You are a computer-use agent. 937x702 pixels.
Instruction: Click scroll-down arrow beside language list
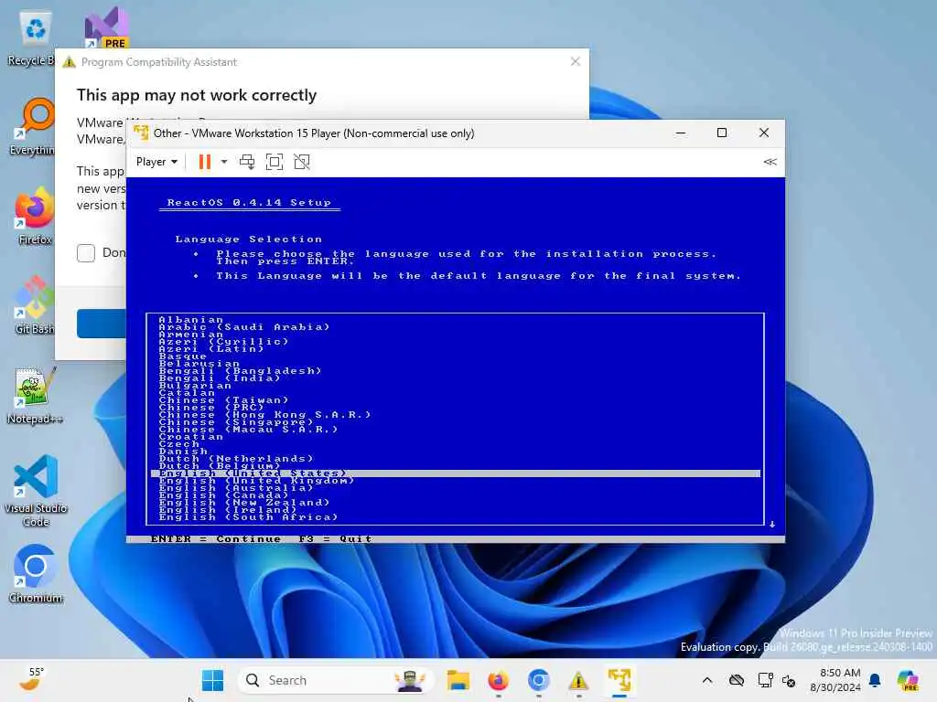coord(772,524)
